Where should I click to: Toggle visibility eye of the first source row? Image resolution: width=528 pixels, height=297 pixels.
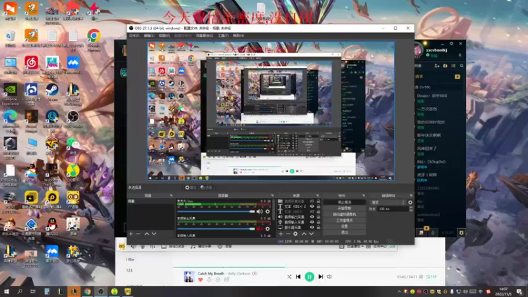312,201
